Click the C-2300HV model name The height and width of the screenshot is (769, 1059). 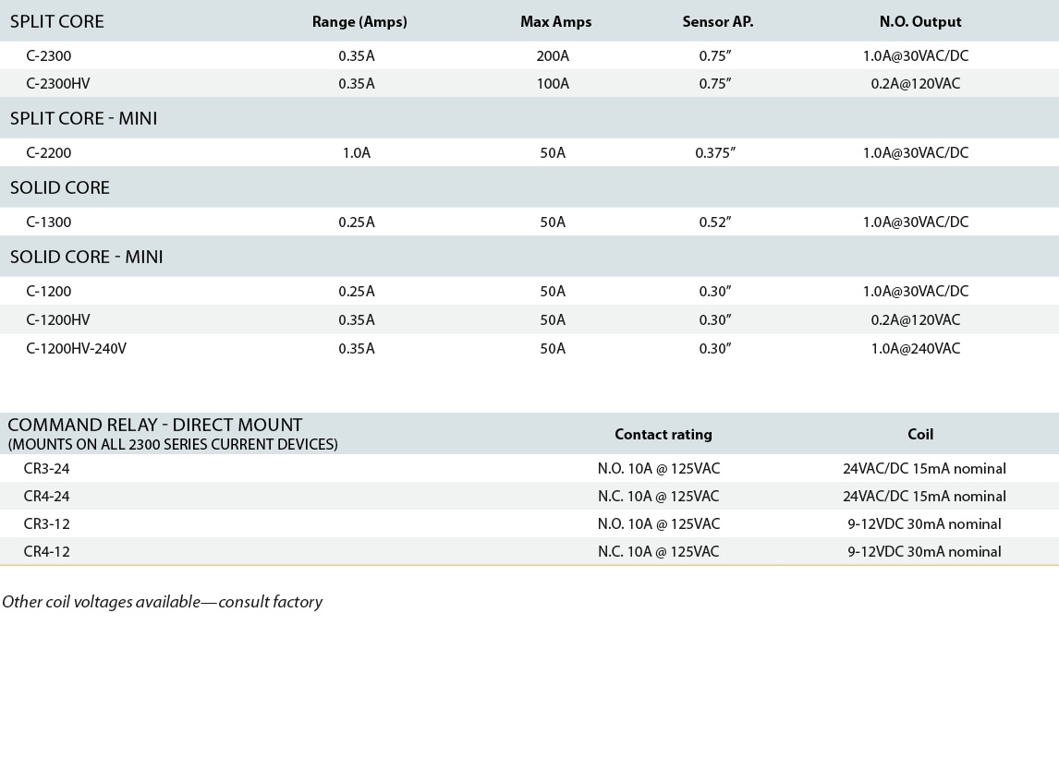pos(58,84)
